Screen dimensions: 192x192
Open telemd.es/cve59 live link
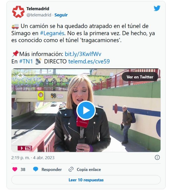(89, 61)
